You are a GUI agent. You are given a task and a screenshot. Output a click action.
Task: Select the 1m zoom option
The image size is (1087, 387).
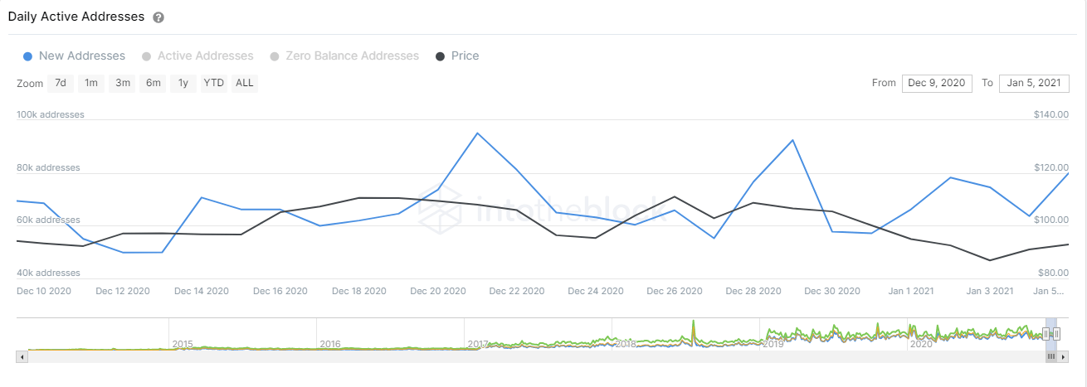tap(91, 83)
